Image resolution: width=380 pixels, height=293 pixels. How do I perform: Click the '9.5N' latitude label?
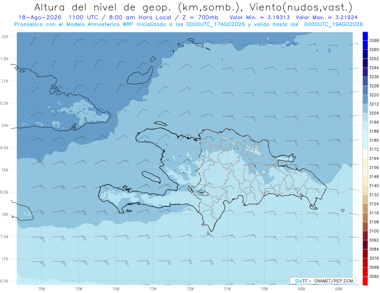pyautogui.click(x=4, y=148)
